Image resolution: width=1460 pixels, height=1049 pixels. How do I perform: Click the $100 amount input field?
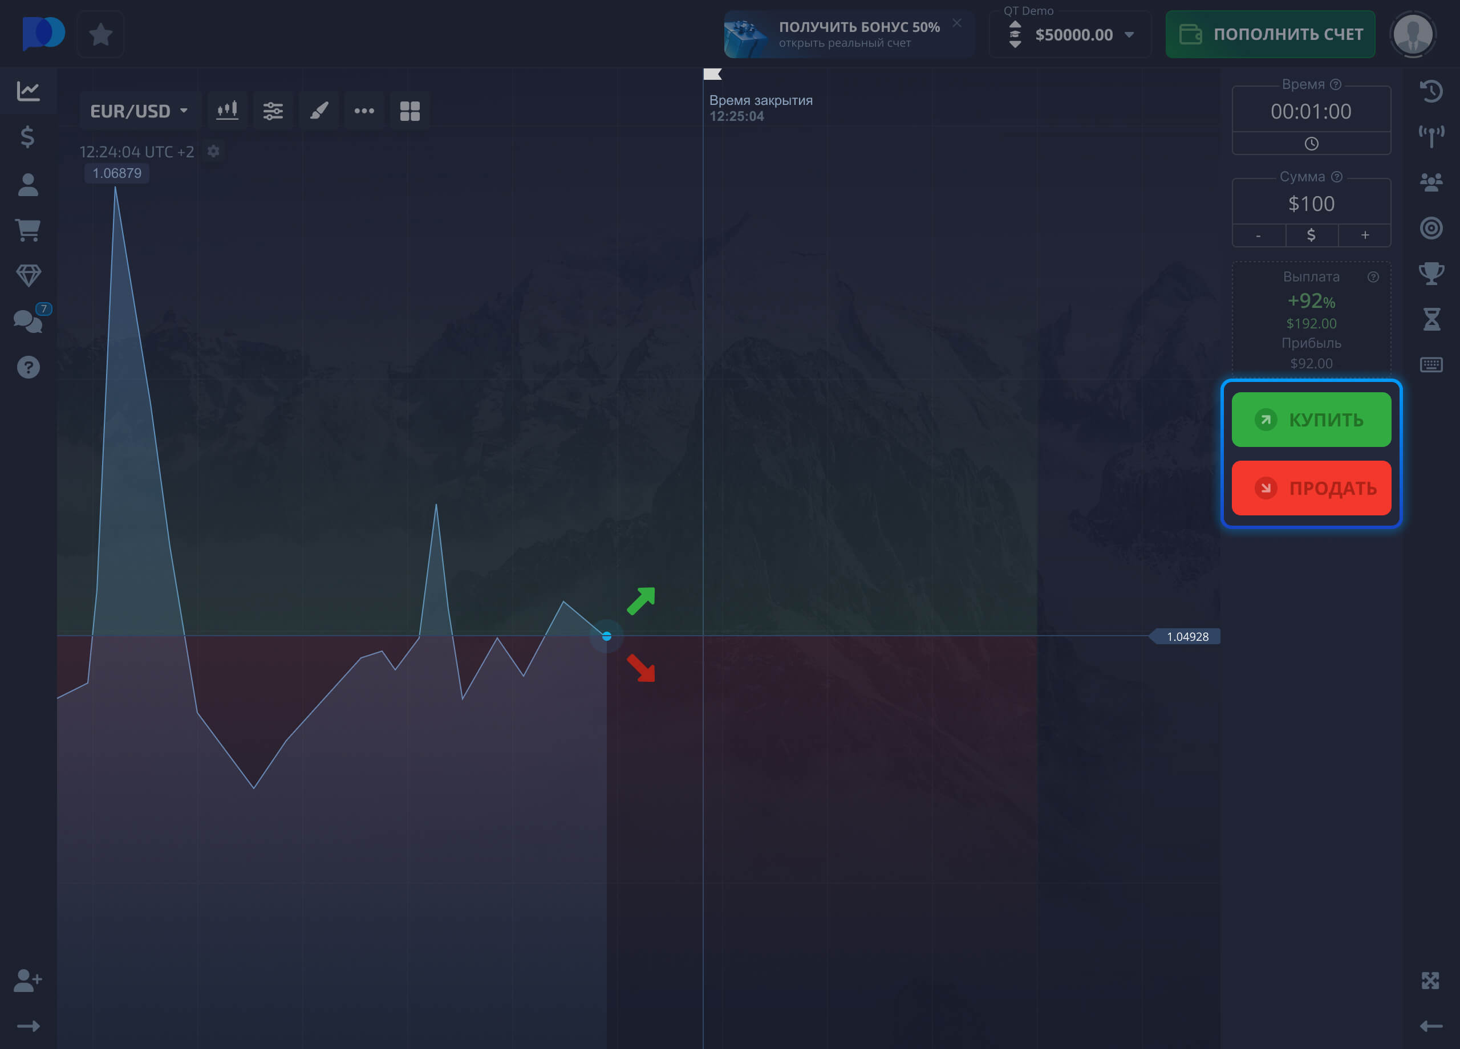point(1311,204)
